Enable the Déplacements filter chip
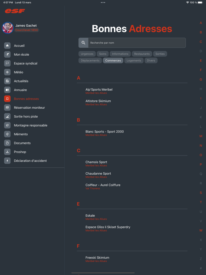206x275 pixels. [90, 61]
